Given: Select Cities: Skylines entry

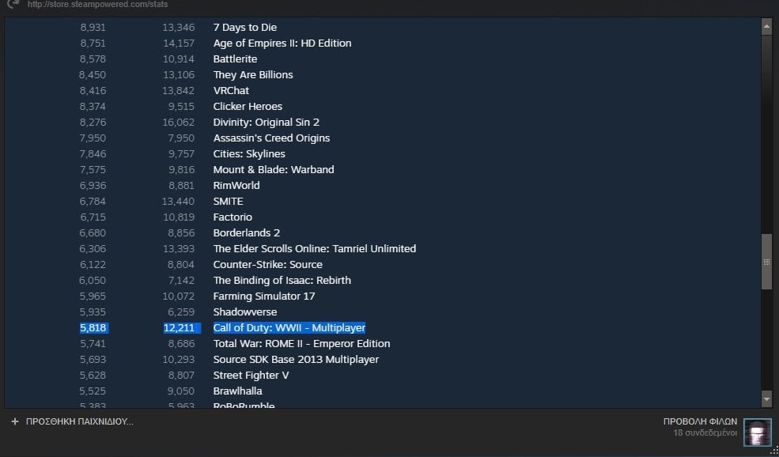Looking at the screenshot, I should point(249,154).
